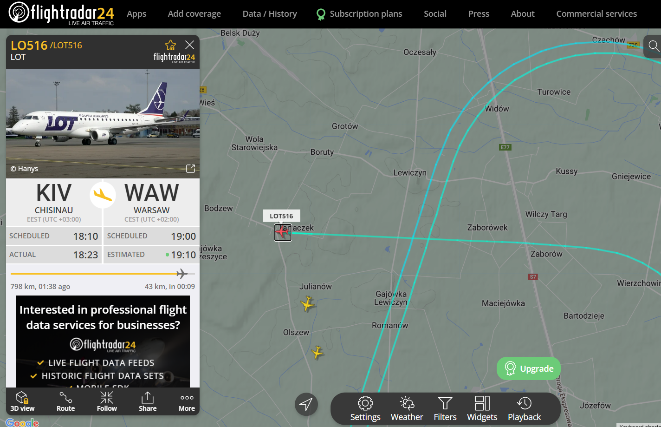Click the green Upgrade button

click(x=529, y=368)
